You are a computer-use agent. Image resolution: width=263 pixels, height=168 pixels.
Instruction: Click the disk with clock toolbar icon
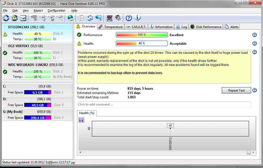coord(43,18)
